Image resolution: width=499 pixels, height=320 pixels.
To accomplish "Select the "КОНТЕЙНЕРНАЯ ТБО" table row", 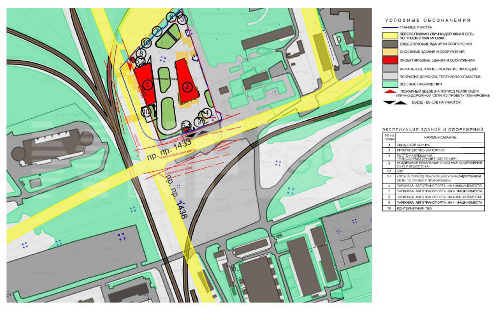I will [x=433, y=209].
